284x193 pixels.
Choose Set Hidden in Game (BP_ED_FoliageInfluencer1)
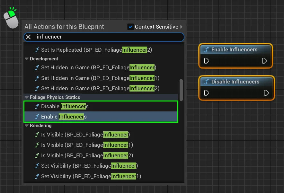[100, 78]
